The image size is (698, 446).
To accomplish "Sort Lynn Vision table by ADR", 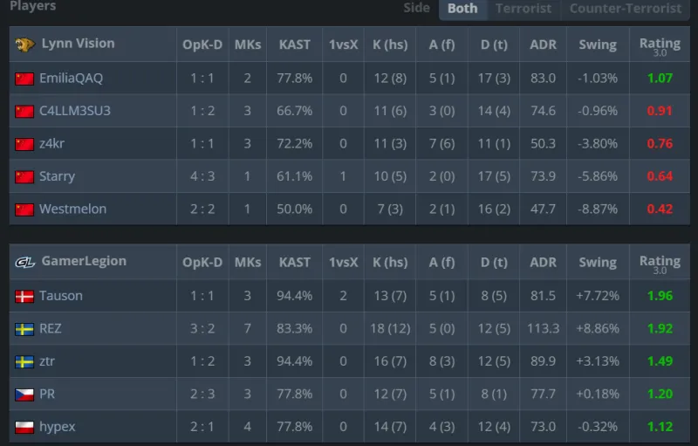I will (543, 45).
